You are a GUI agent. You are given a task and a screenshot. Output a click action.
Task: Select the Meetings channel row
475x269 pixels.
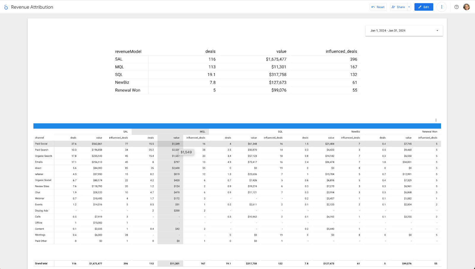pos(237,235)
